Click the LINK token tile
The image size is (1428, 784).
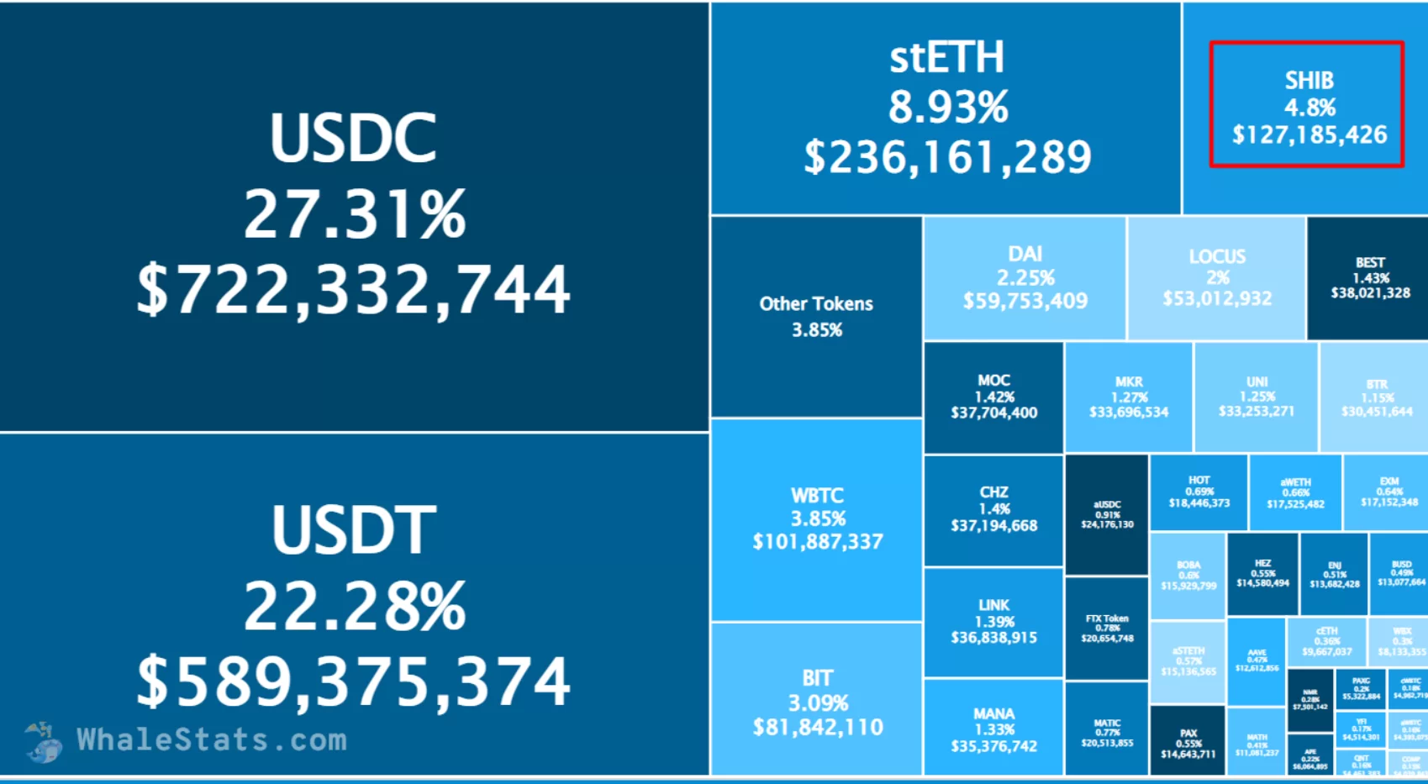coord(993,622)
